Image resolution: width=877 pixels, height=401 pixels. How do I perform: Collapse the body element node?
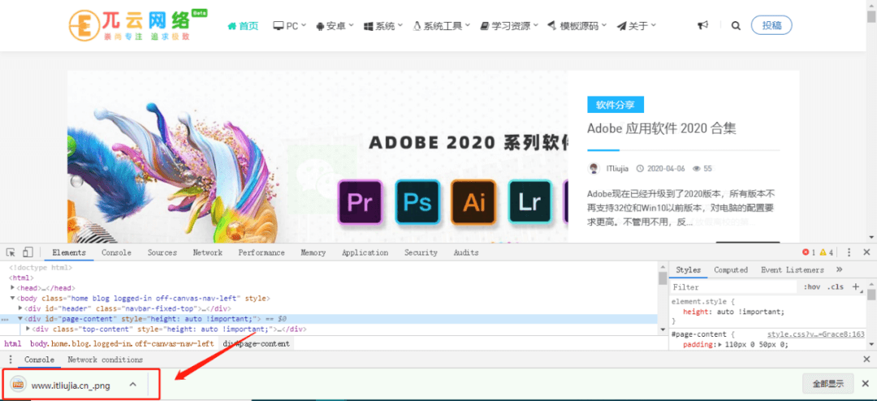coord(12,298)
